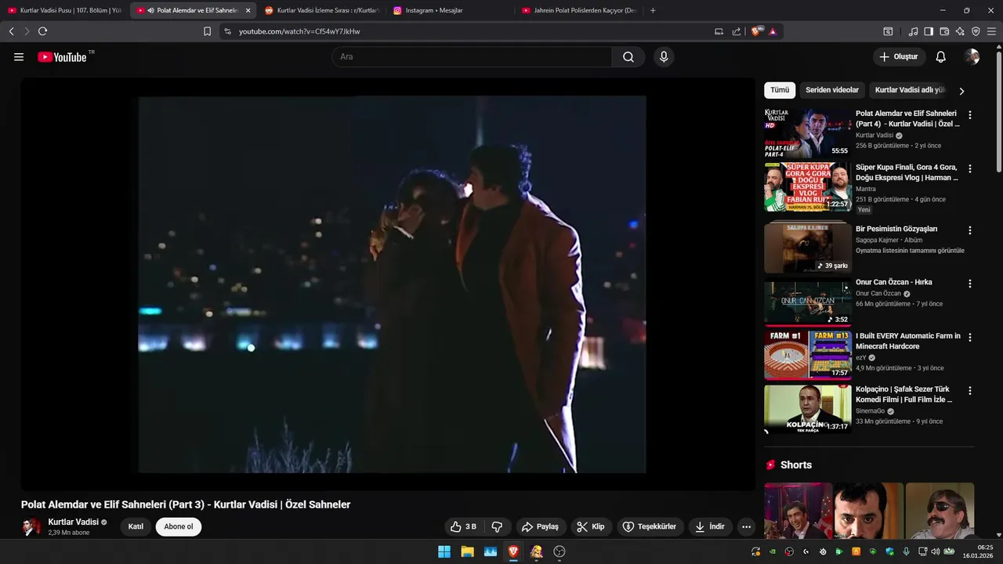Open Kurtlar Vadisi channel avatar
The width and height of the screenshot is (1003, 564).
(31, 526)
